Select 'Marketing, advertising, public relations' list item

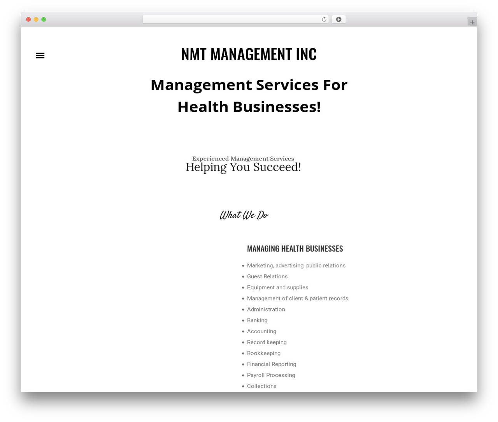point(296,266)
